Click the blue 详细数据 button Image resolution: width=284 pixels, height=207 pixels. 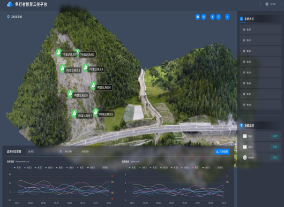222,152
